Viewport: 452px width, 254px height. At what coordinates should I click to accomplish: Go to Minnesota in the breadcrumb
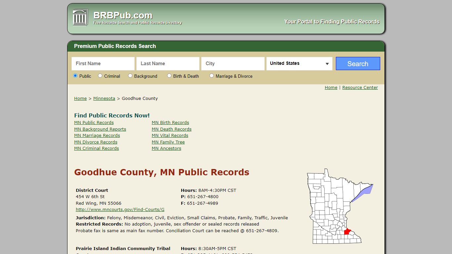pyautogui.click(x=104, y=99)
